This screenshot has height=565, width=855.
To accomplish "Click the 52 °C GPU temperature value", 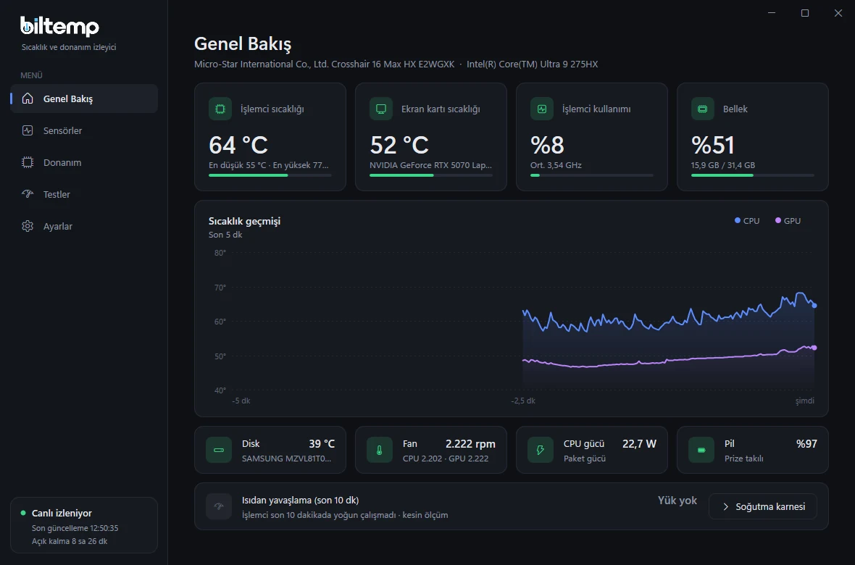I will 399,145.
